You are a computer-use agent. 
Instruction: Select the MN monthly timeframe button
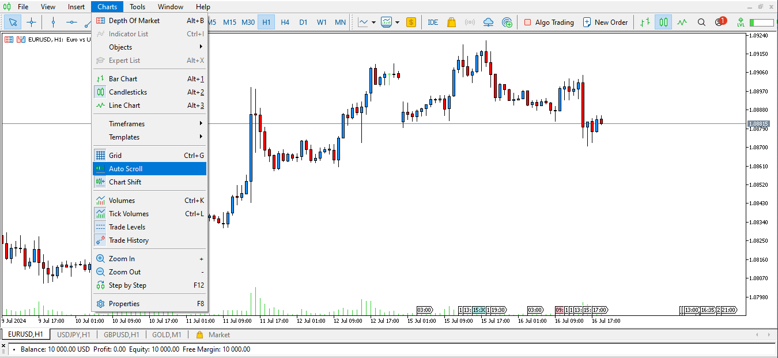click(x=340, y=22)
